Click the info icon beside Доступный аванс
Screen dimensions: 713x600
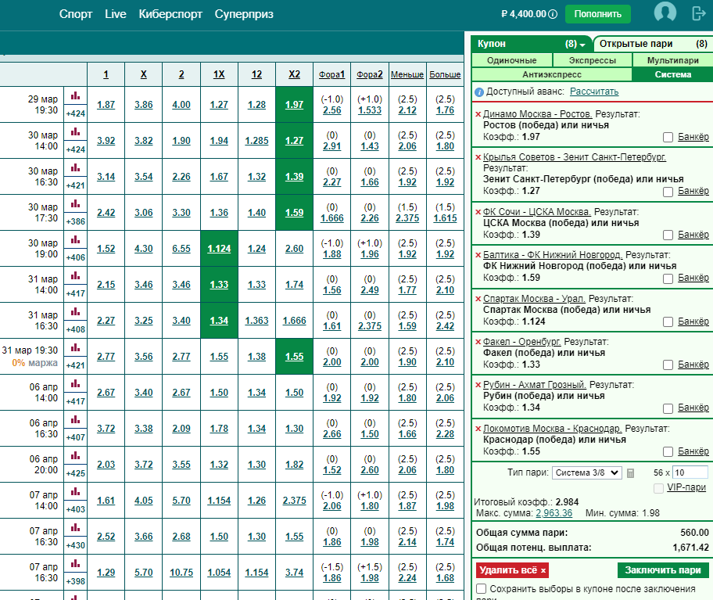pyautogui.click(x=478, y=92)
